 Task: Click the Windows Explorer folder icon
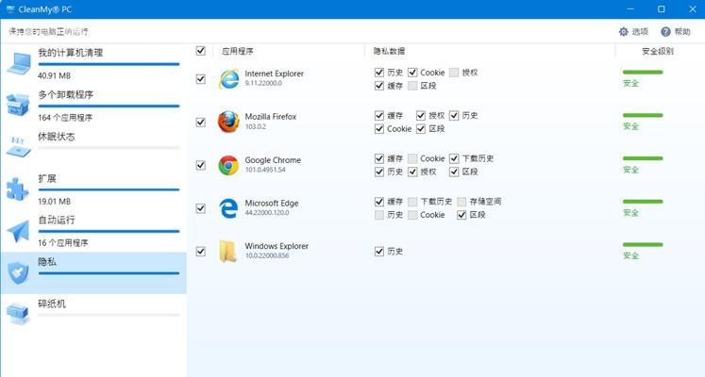pos(228,252)
